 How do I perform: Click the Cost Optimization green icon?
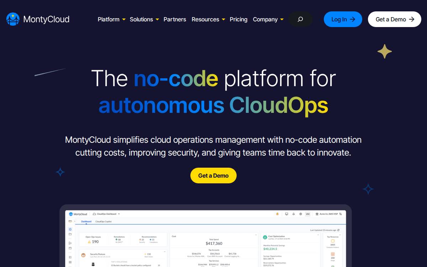[x=265, y=237]
